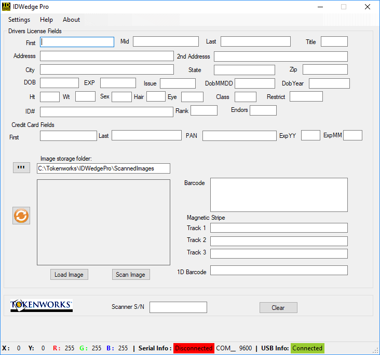Click the scanned image preview area
This screenshot has height=355, width=380.
(103, 222)
